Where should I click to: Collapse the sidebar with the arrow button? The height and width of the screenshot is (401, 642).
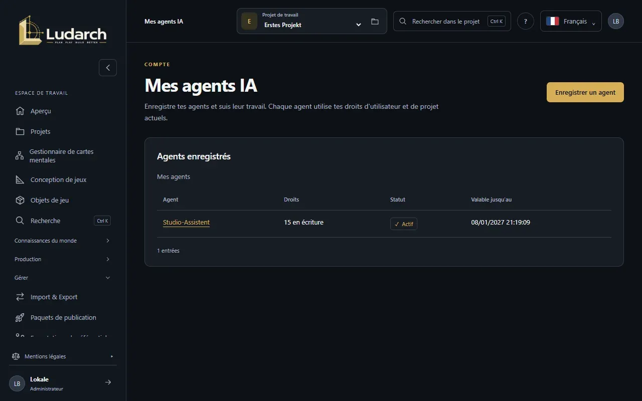(x=108, y=68)
